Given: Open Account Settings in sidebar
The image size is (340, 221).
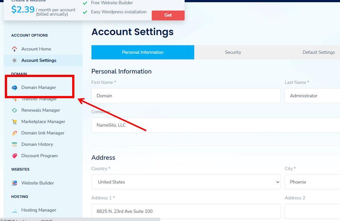Looking at the screenshot, I should click(39, 60).
